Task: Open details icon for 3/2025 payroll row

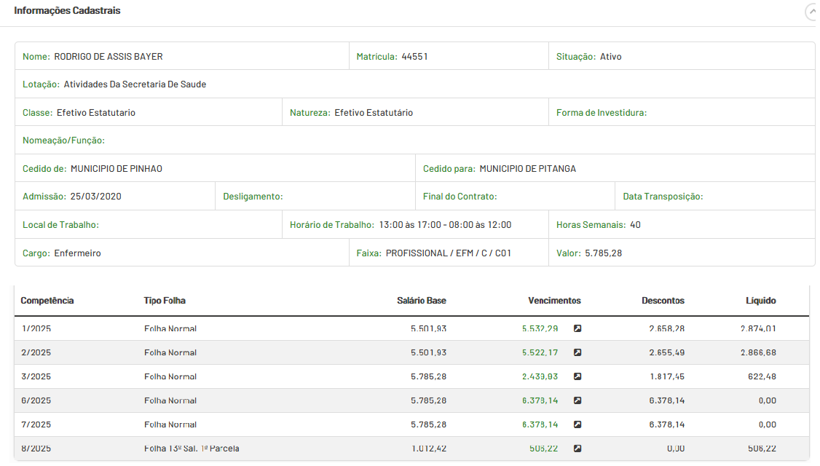Action: 577,376
